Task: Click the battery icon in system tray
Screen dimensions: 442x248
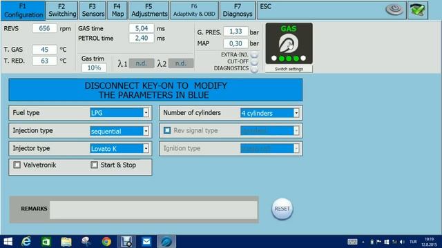Action: pyautogui.click(x=372, y=242)
